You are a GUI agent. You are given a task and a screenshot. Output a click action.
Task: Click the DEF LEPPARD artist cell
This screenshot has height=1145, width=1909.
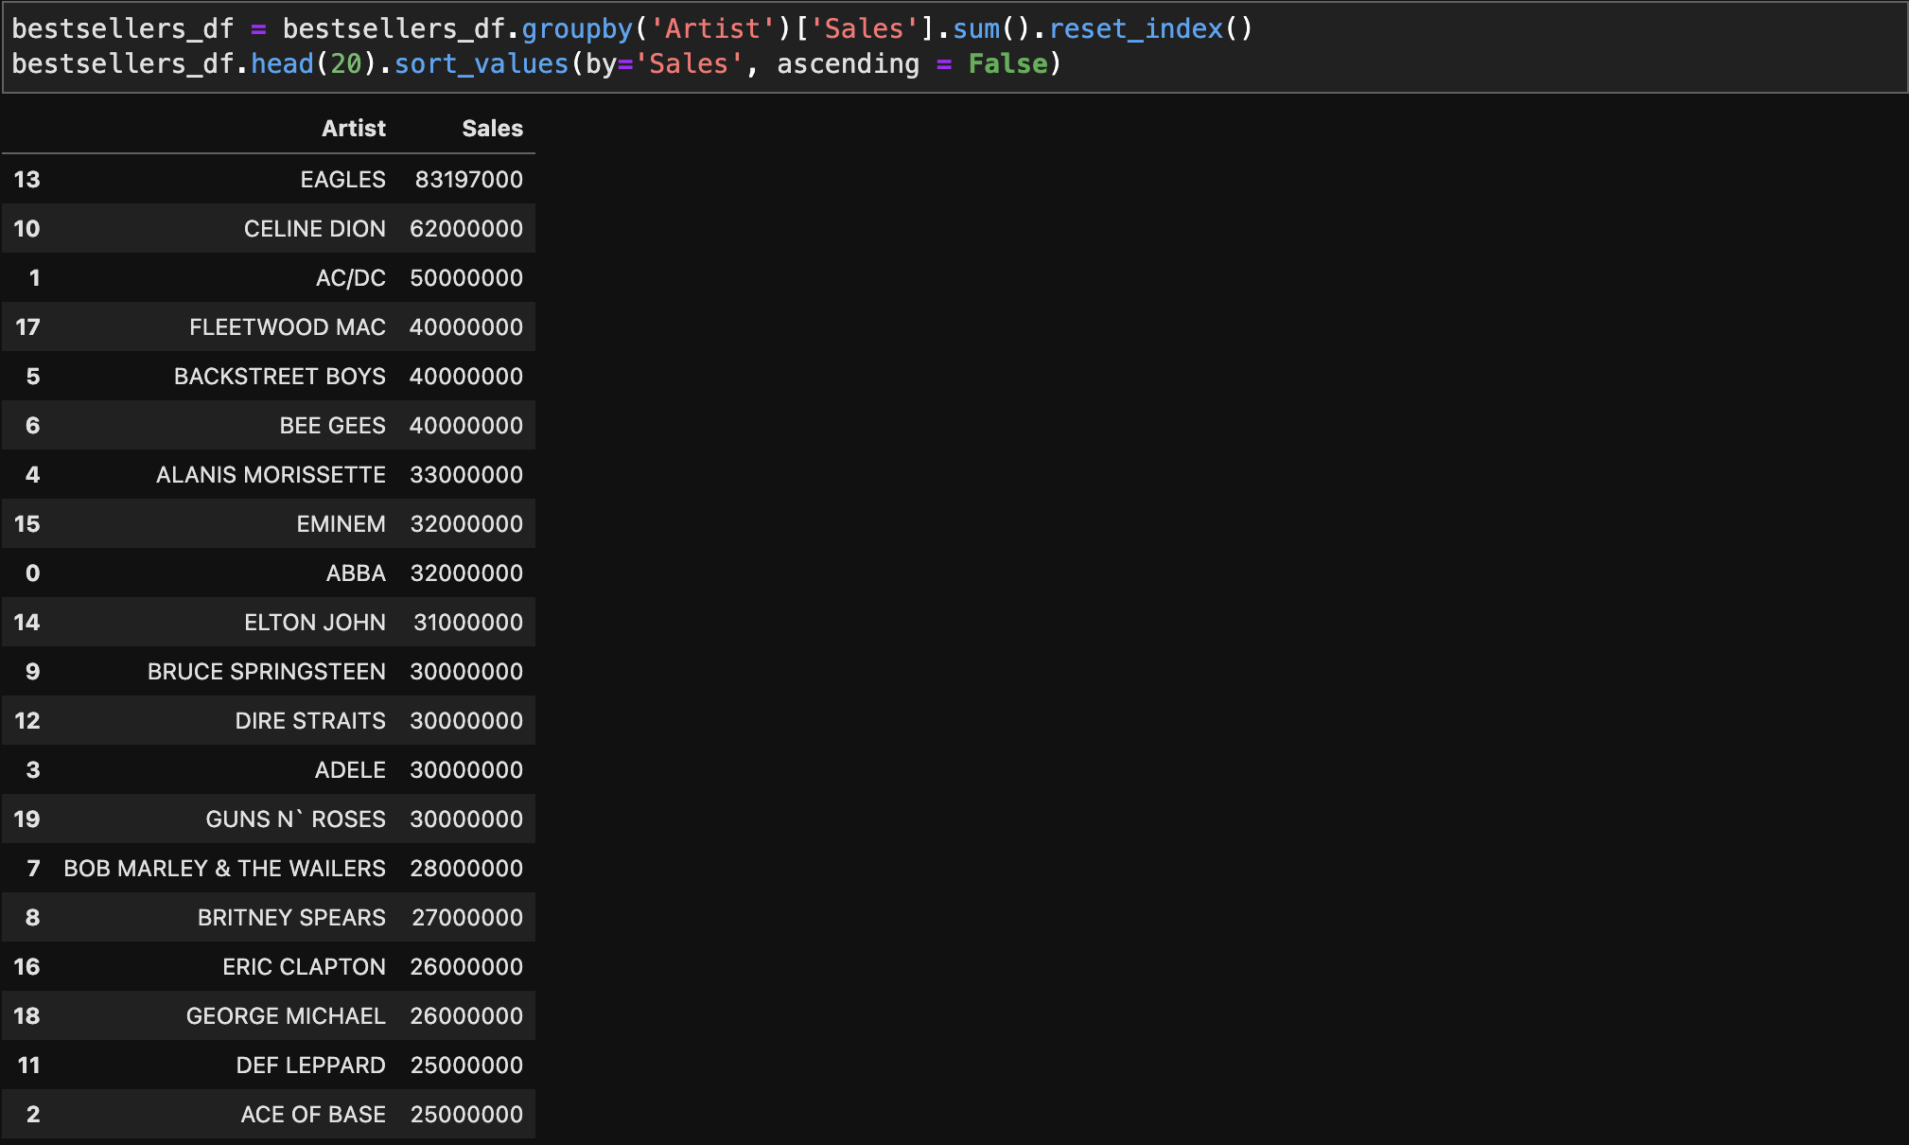tap(310, 1065)
